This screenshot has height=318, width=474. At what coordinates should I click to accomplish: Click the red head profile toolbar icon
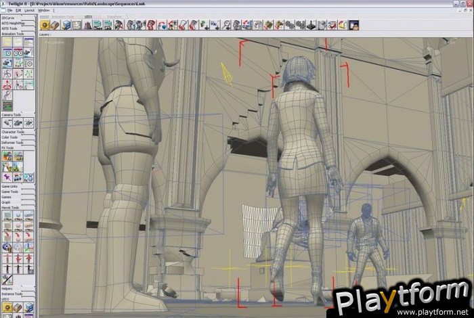pyautogui.click(x=151, y=25)
